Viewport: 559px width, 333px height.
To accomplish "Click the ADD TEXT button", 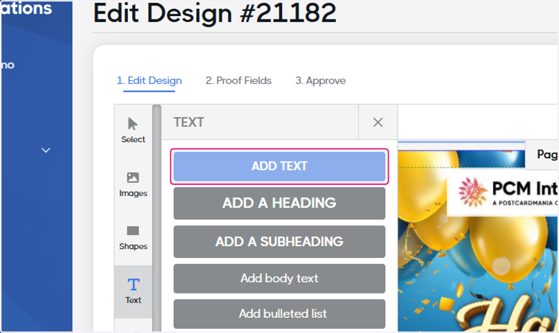I will 279,166.
